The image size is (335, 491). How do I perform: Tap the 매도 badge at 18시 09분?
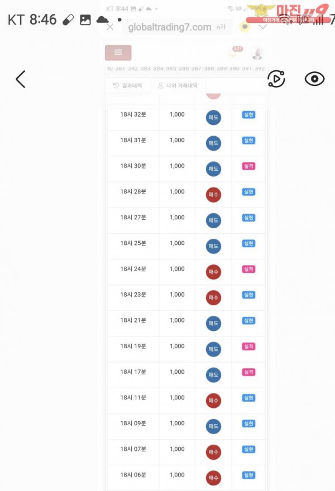pos(213,426)
